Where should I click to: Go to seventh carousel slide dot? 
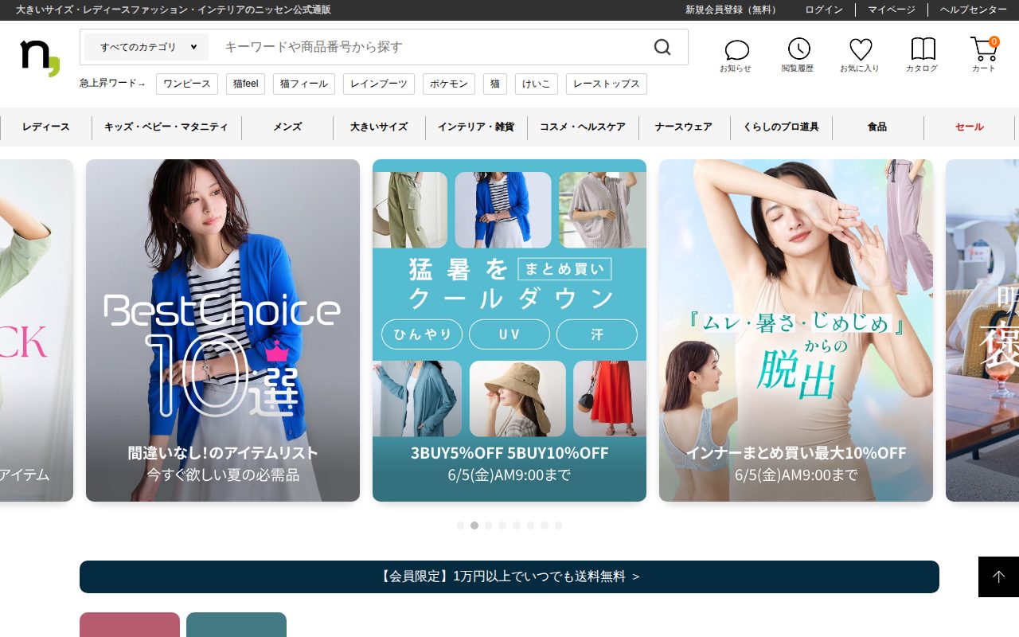tap(545, 526)
